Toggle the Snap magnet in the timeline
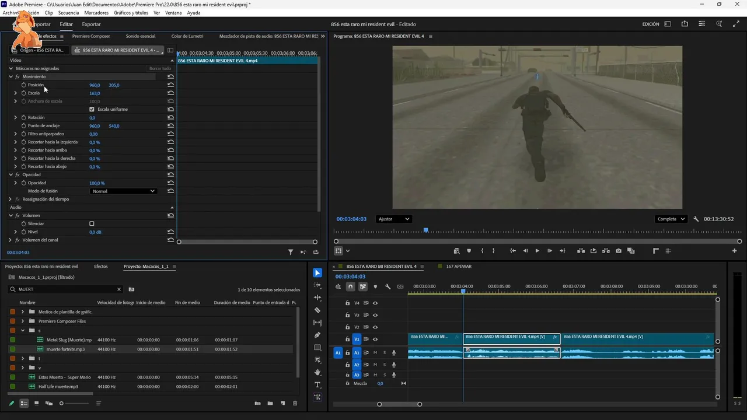This screenshot has height=420, width=747. click(x=350, y=286)
